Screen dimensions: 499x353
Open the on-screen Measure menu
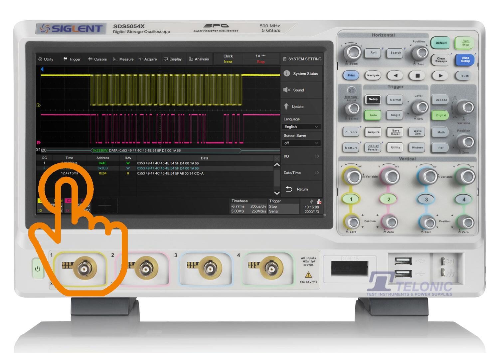[123, 59]
